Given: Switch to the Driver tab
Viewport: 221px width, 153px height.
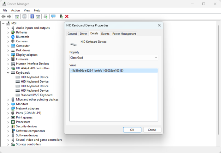Looking at the screenshot, I should [x=83, y=34].
